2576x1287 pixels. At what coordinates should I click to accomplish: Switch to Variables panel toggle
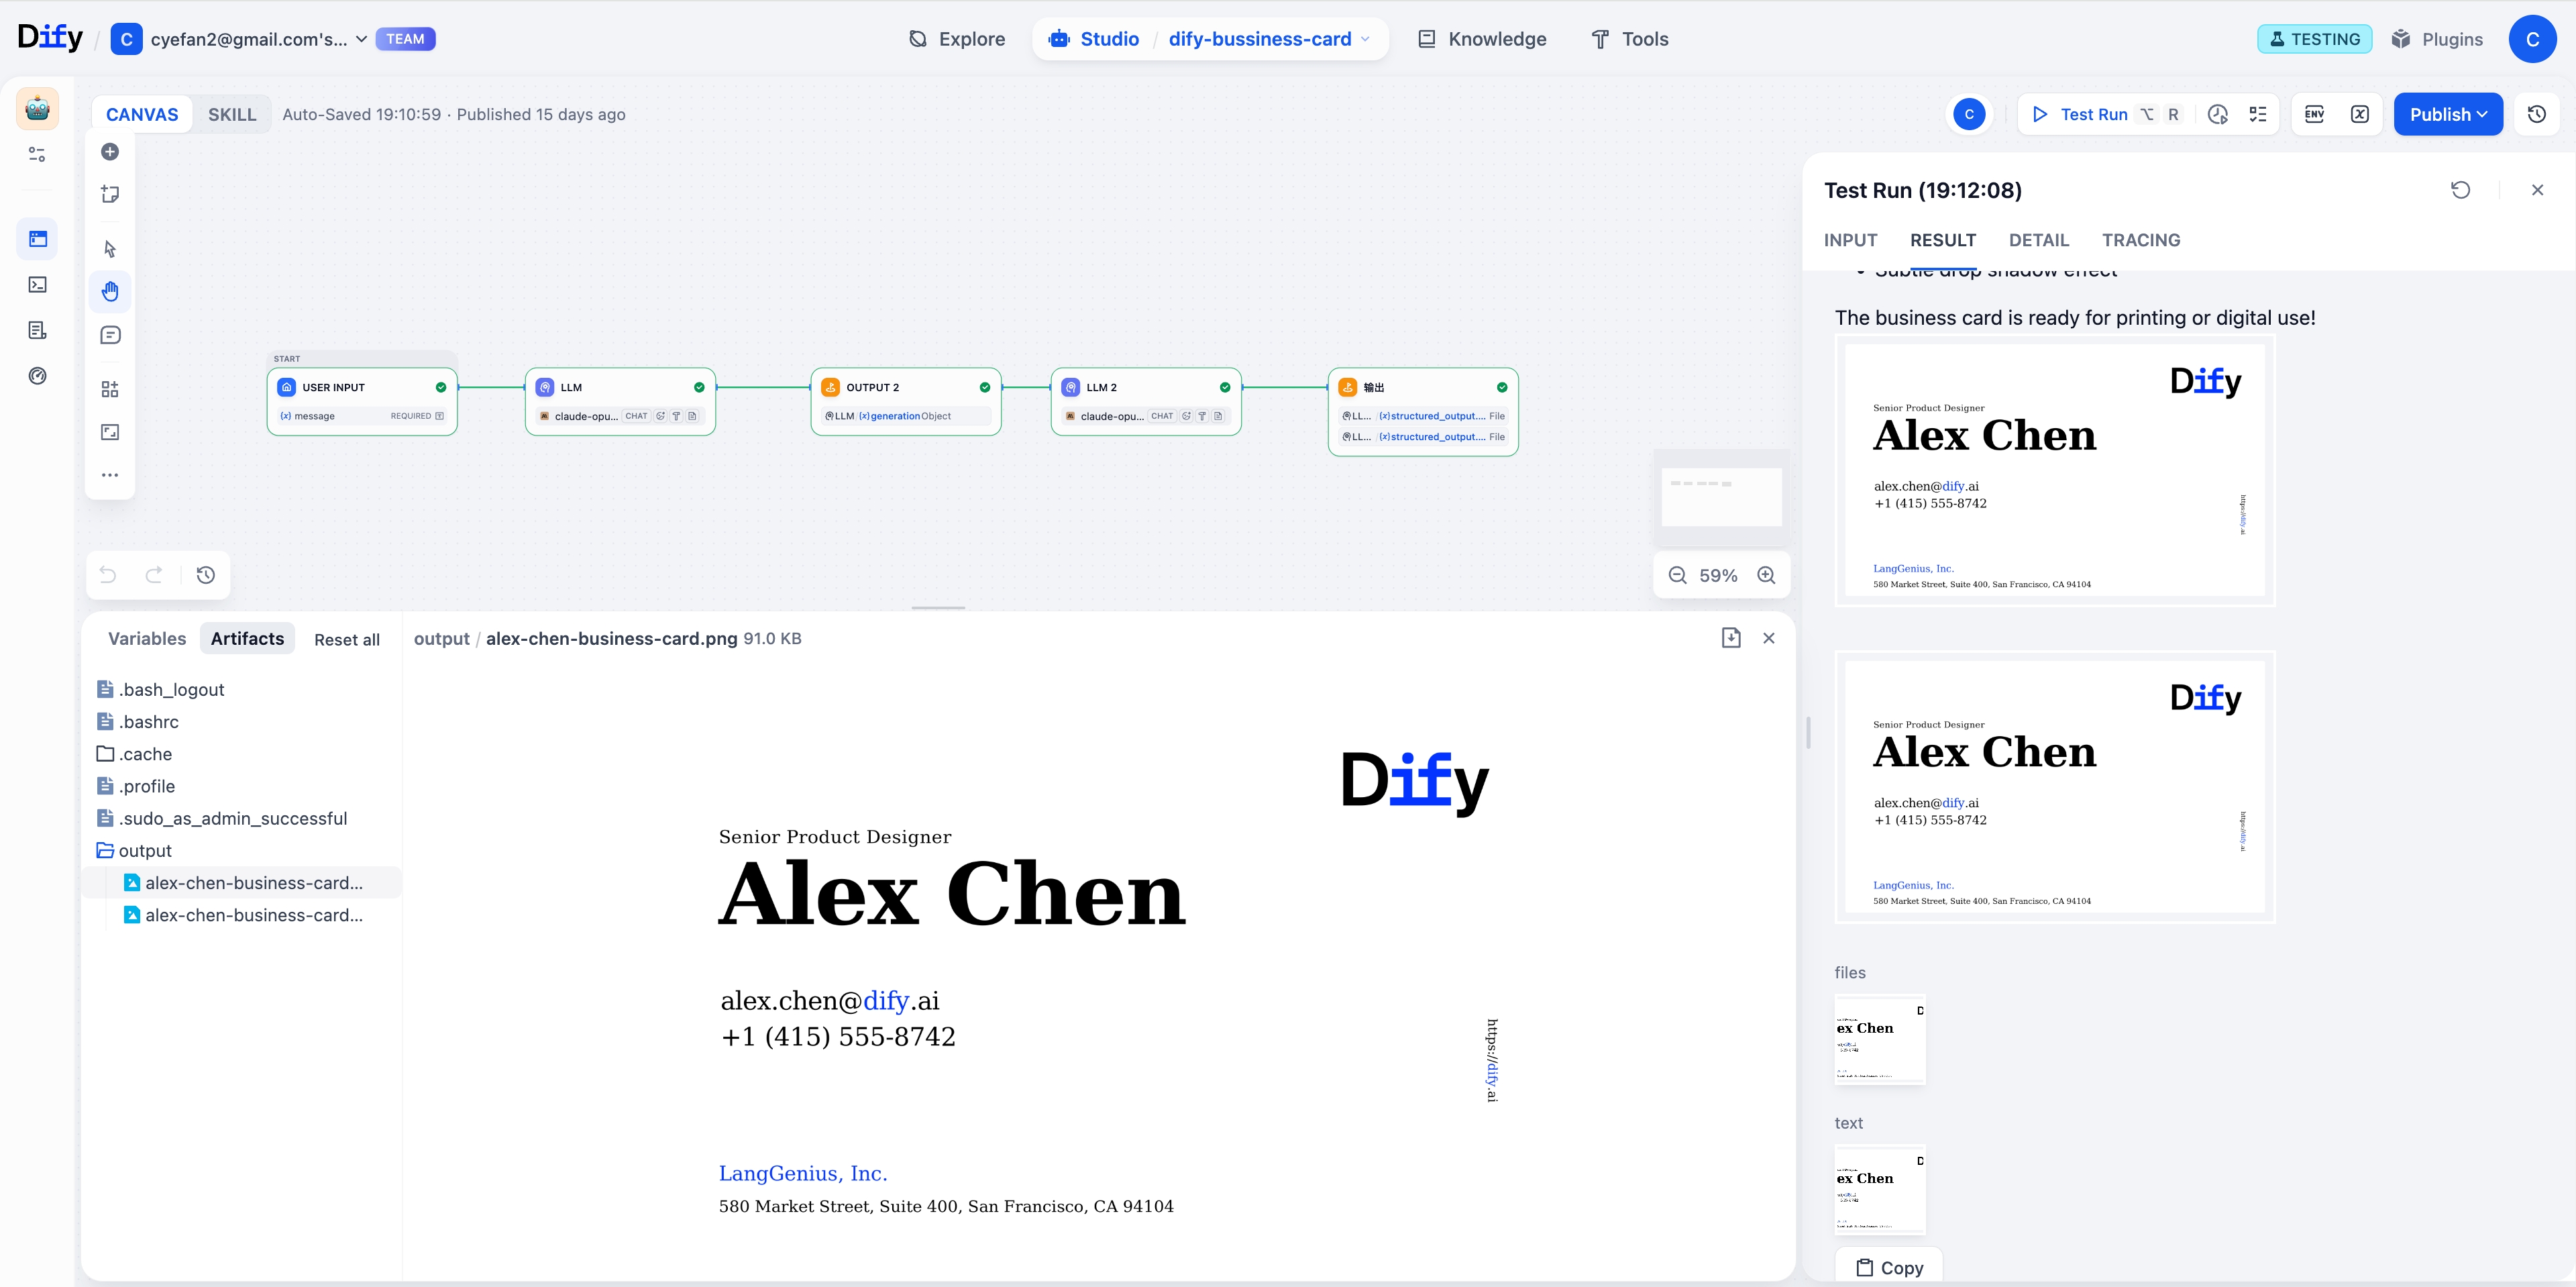[147, 638]
